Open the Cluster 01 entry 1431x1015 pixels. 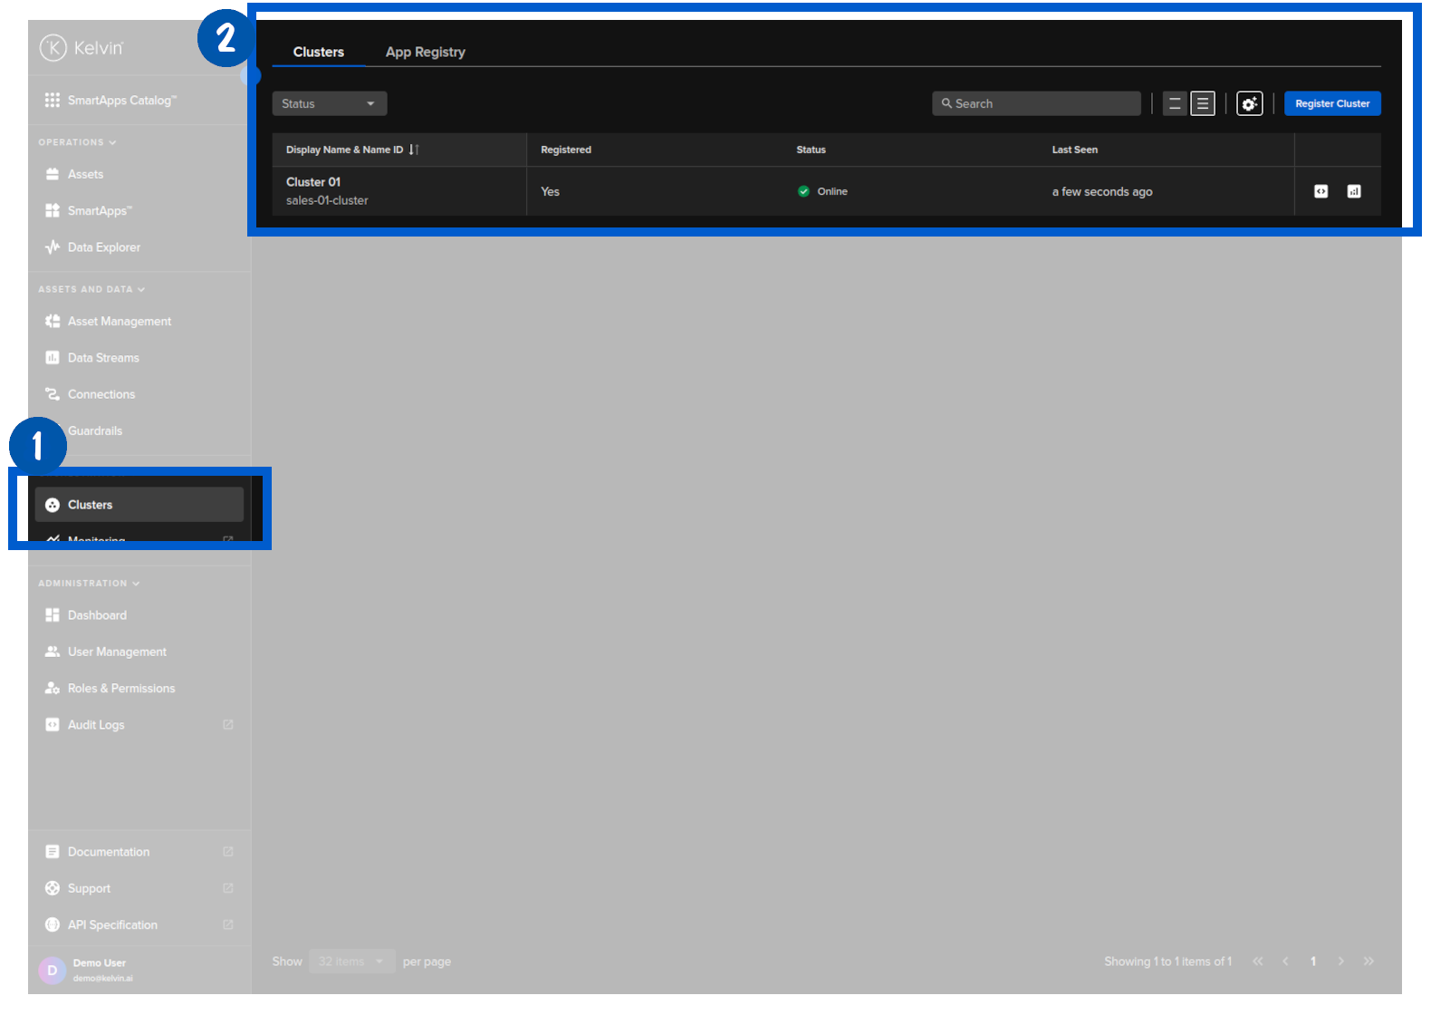click(x=313, y=183)
